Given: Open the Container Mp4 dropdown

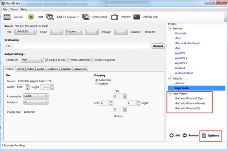Looking at the screenshot, I should [32, 60].
